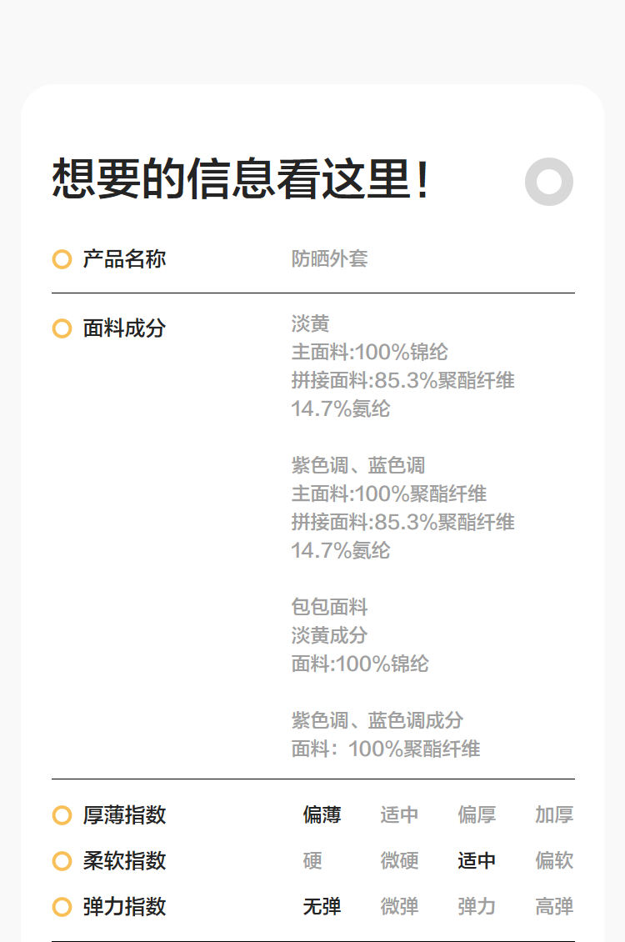Select 无弹 elasticity option
The height and width of the screenshot is (942, 625).
[x=322, y=906]
